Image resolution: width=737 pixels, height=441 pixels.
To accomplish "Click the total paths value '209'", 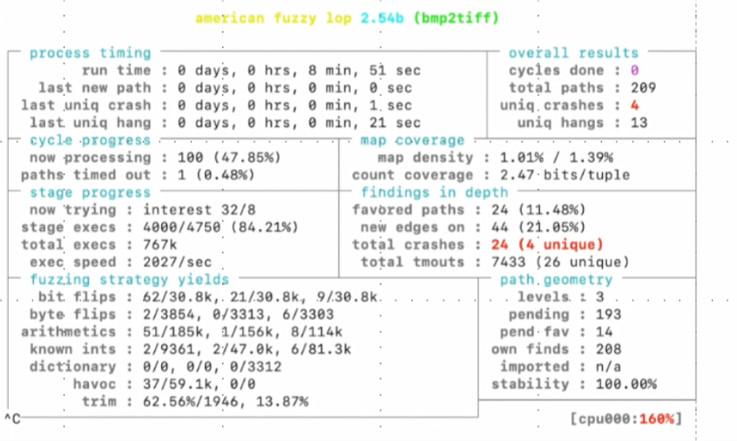I will pos(643,88).
